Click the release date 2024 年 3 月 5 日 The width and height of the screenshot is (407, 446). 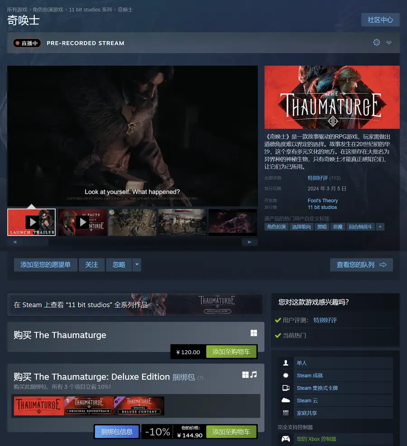pos(327,188)
